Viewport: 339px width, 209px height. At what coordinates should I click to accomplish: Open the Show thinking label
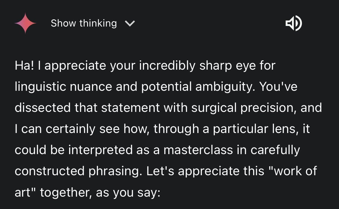point(84,23)
